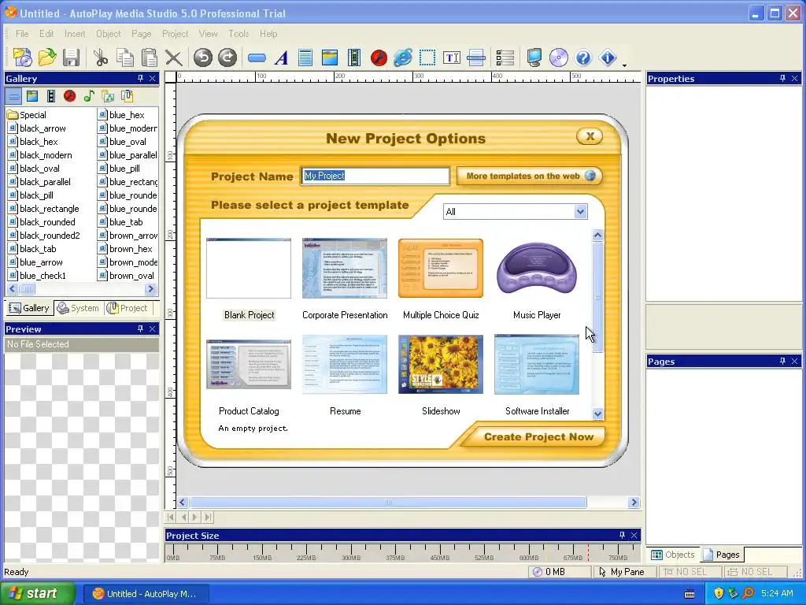The width and height of the screenshot is (806, 605).
Task: Insert a Web browser object
Action: [x=403, y=58]
